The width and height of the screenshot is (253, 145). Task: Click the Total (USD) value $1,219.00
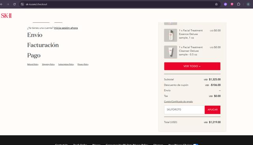pos(215,122)
